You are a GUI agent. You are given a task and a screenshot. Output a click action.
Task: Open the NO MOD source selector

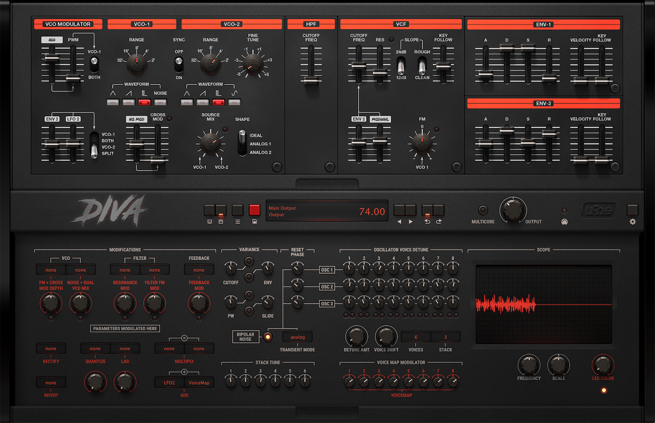[x=137, y=119]
